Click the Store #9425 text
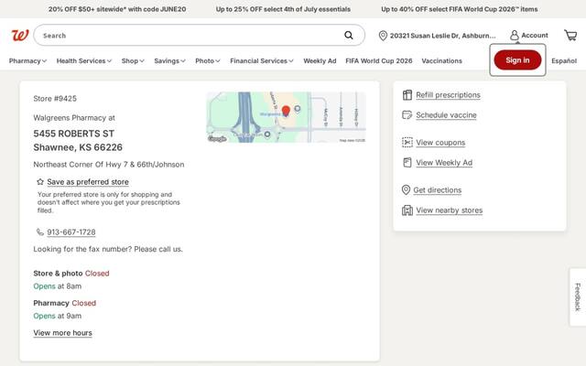This screenshot has height=366, width=586. [55, 99]
